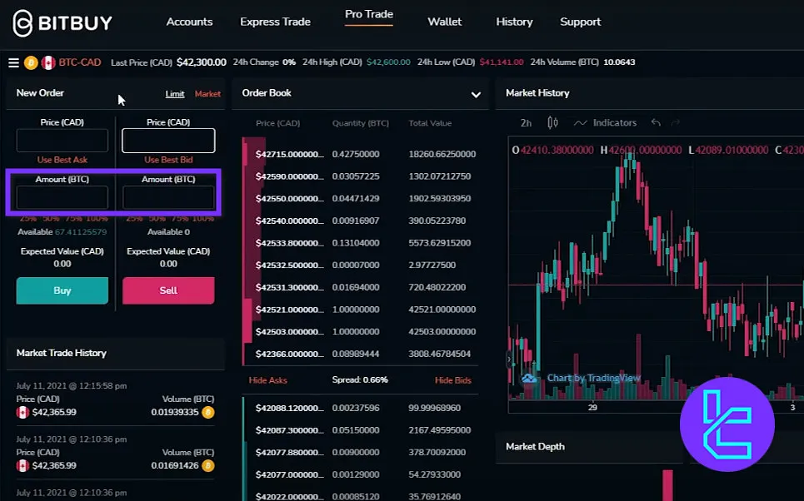Switch order type to Market
The height and width of the screenshot is (501, 804).
click(207, 94)
